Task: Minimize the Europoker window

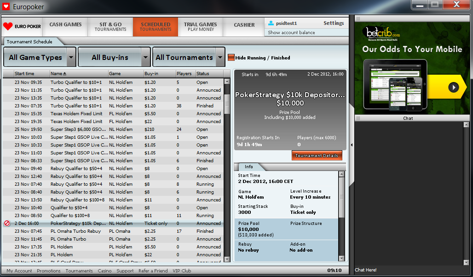Action: 420,5
